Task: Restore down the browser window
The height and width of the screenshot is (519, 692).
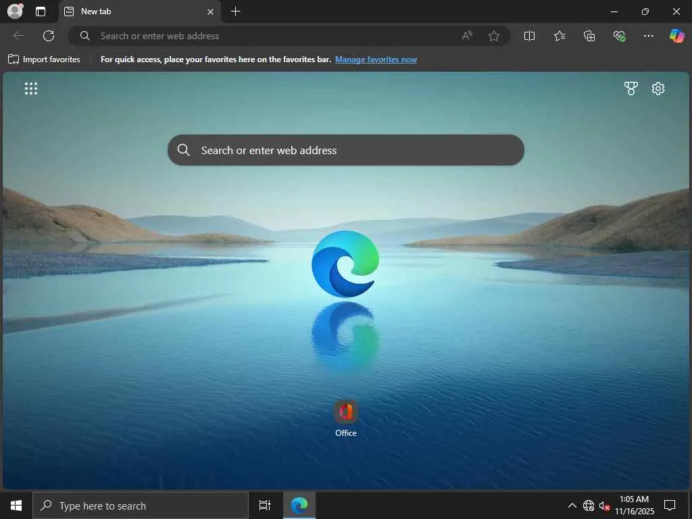Action: coord(645,11)
